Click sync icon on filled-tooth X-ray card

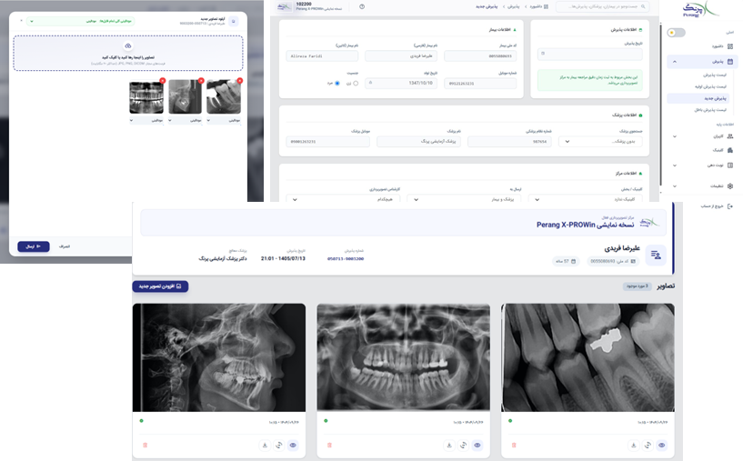click(648, 445)
